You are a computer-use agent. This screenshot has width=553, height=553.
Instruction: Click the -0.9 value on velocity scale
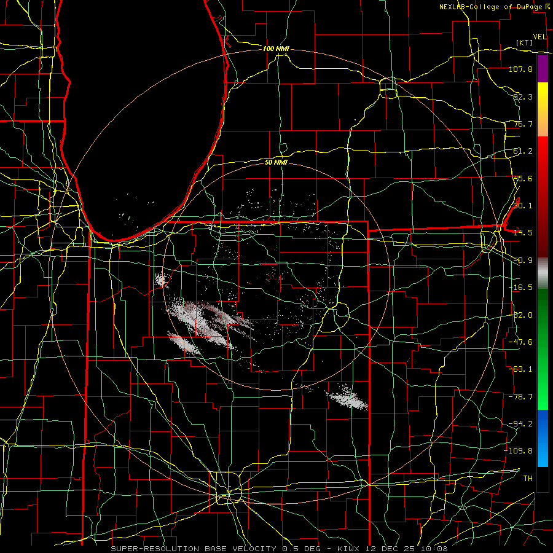pos(523,261)
